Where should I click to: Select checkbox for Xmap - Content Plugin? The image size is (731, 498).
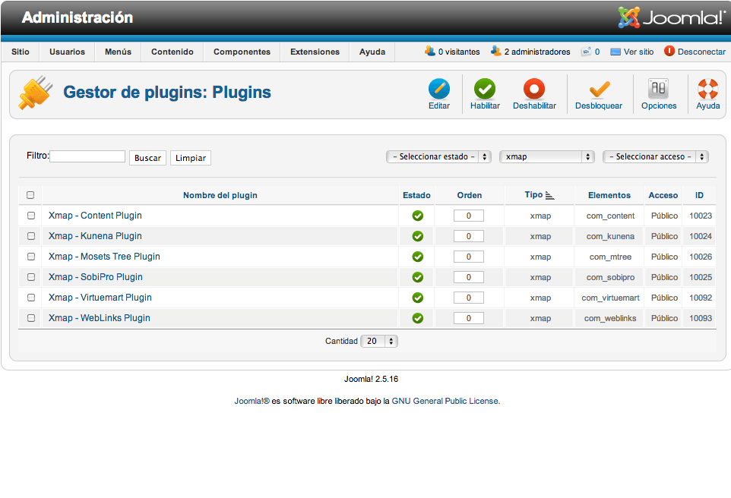pyautogui.click(x=30, y=216)
